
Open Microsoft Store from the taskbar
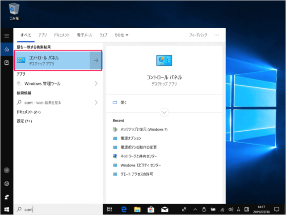(x=151, y=209)
